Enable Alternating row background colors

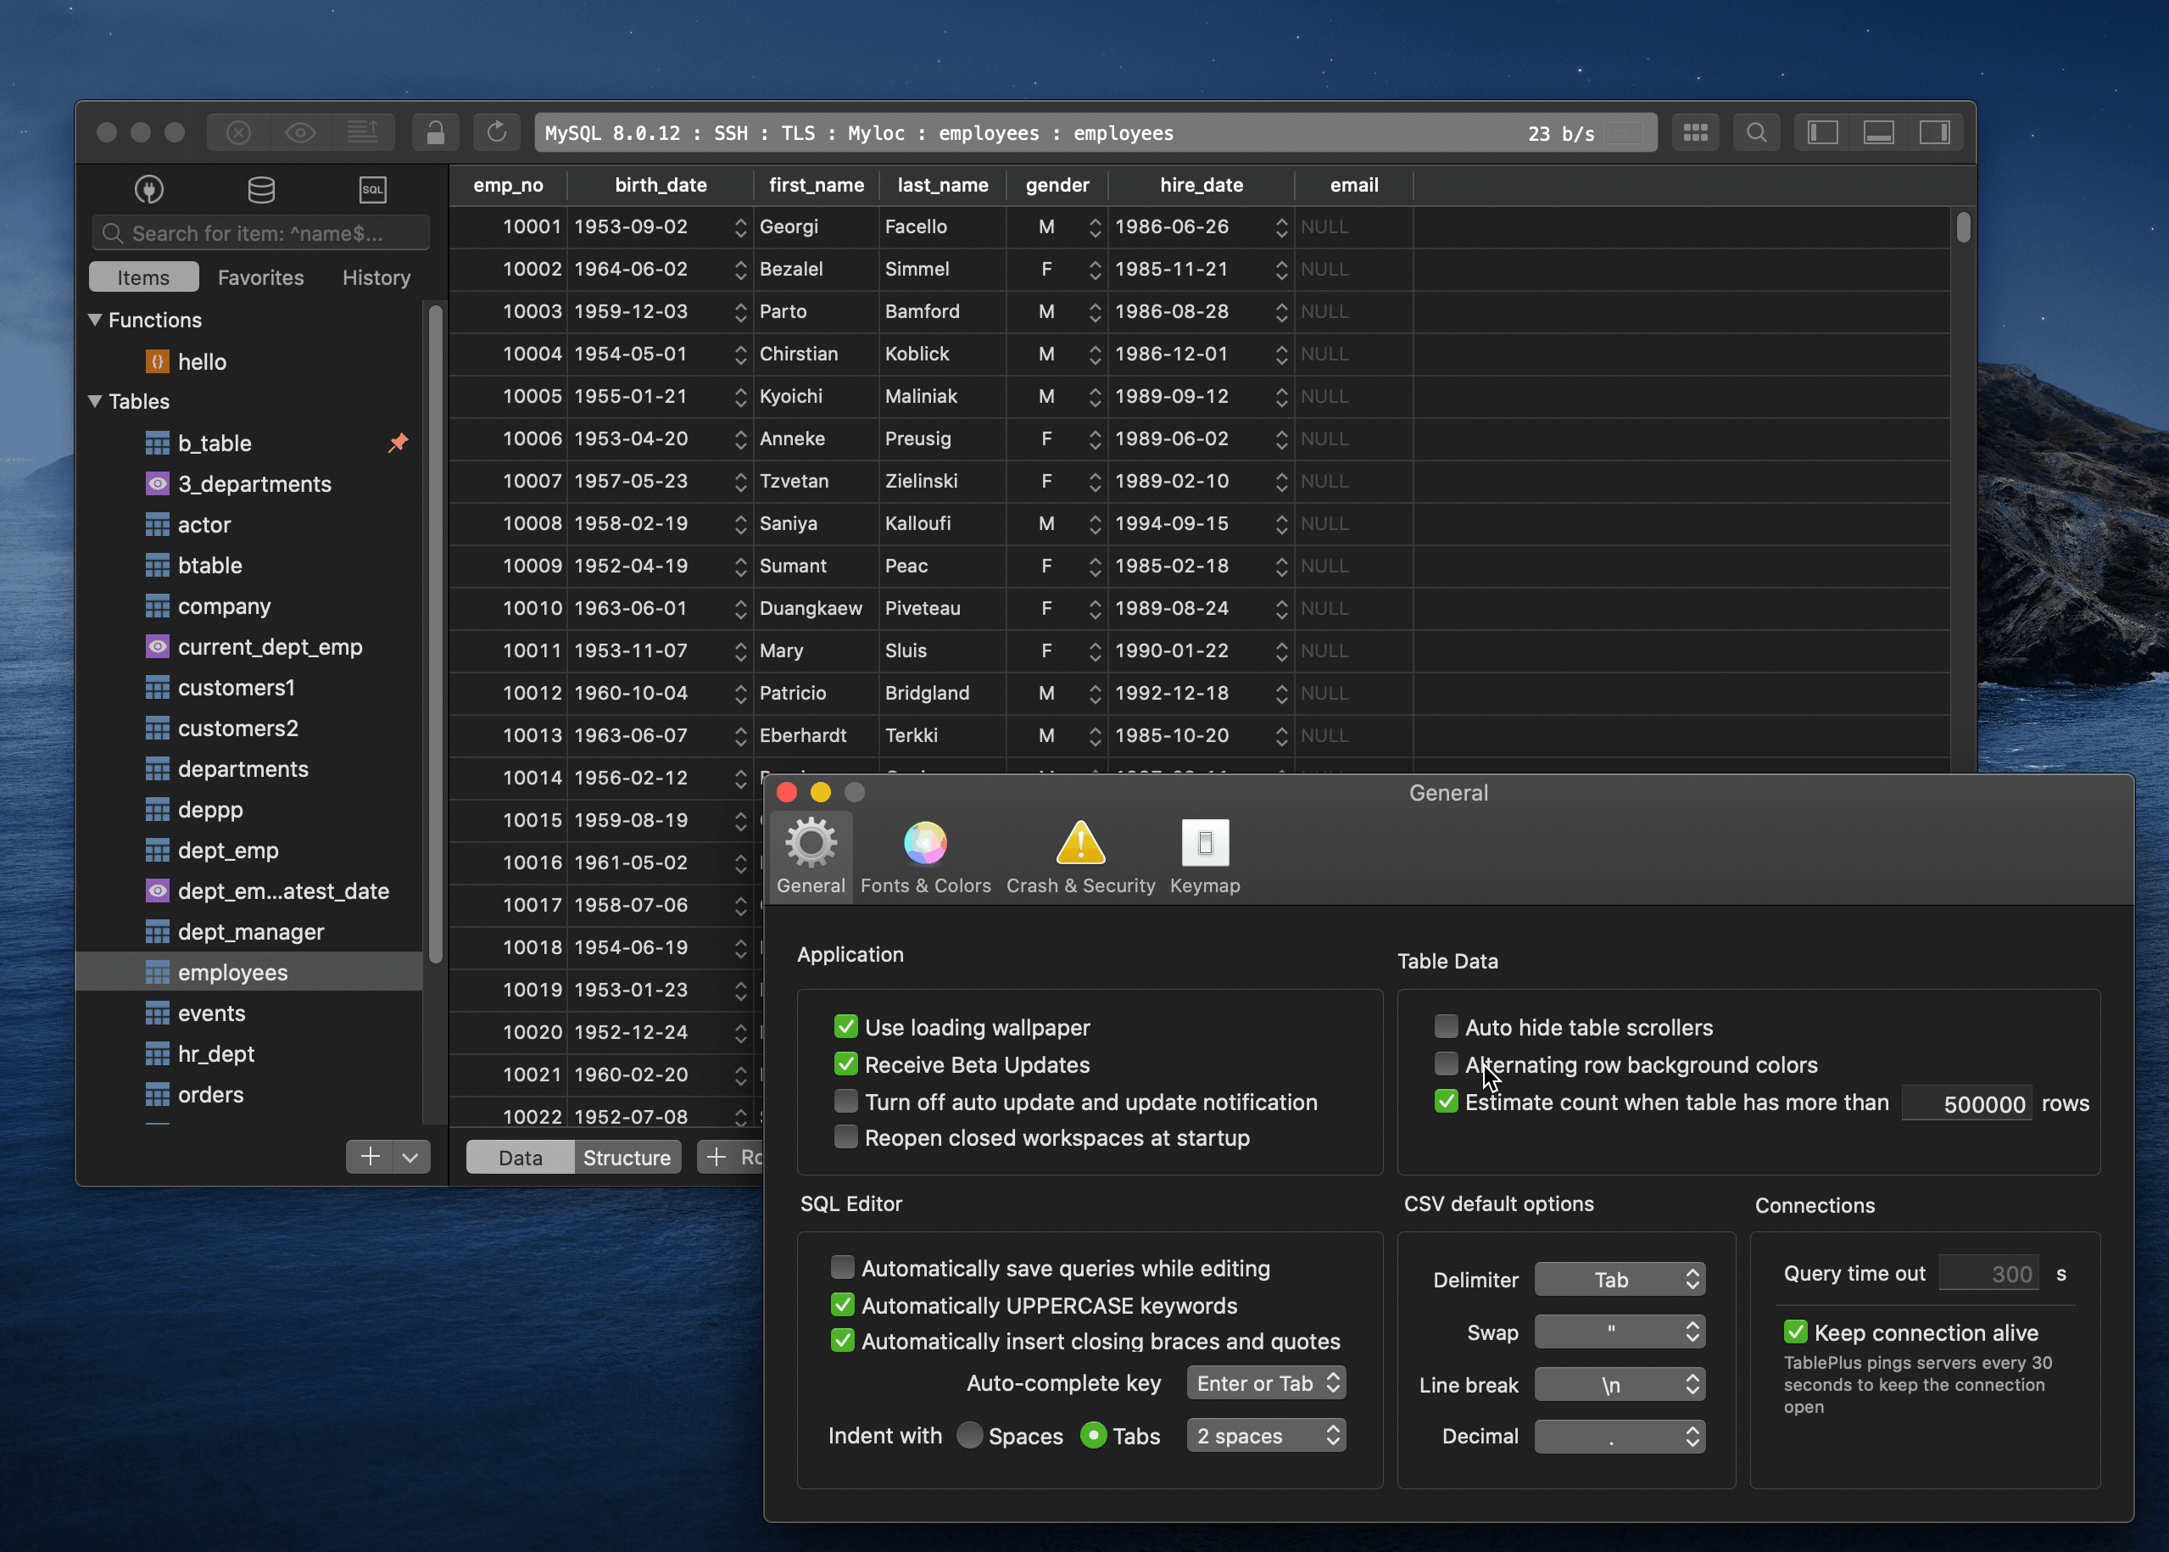(1446, 1064)
